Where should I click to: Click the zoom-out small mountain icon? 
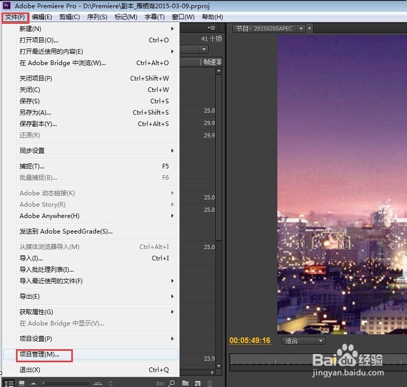click(x=33, y=383)
